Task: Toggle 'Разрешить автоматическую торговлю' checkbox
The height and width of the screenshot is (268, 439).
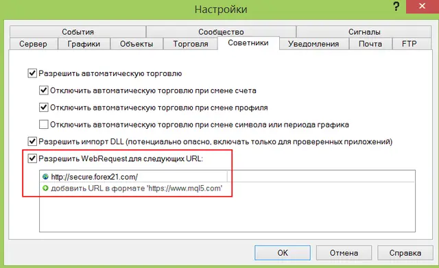Action: 32,73
